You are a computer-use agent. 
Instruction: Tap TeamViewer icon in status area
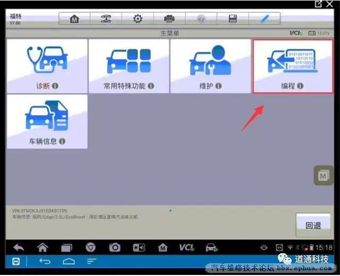click(x=279, y=247)
